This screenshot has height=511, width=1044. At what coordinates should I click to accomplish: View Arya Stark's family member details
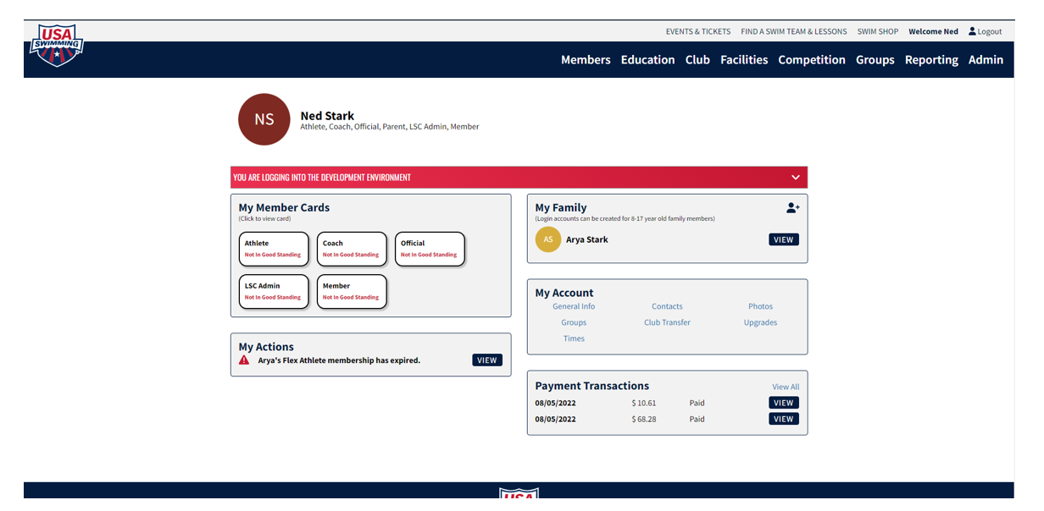(x=783, y=239)
